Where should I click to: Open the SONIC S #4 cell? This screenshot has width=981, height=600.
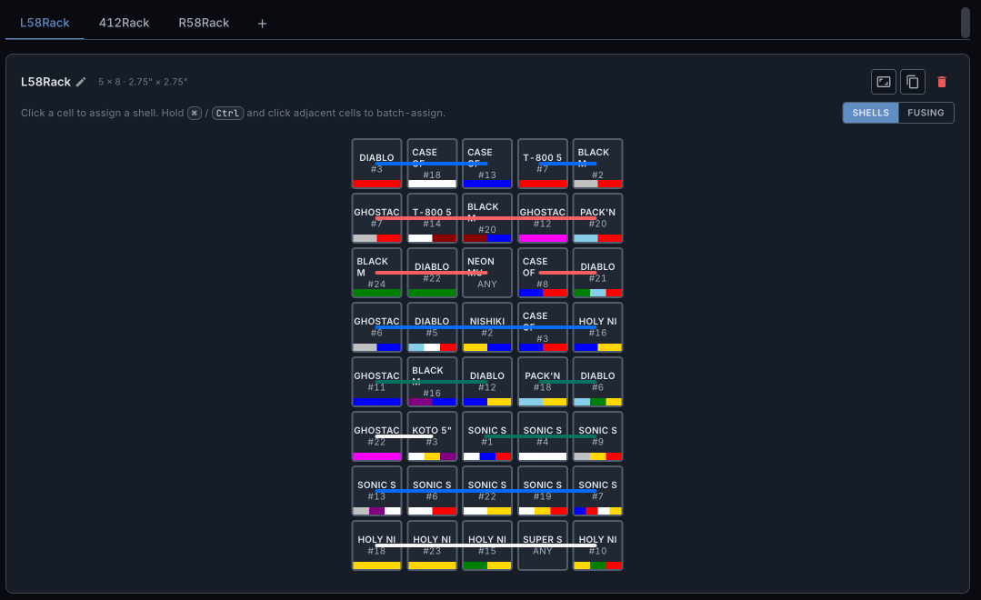(543, 436)
